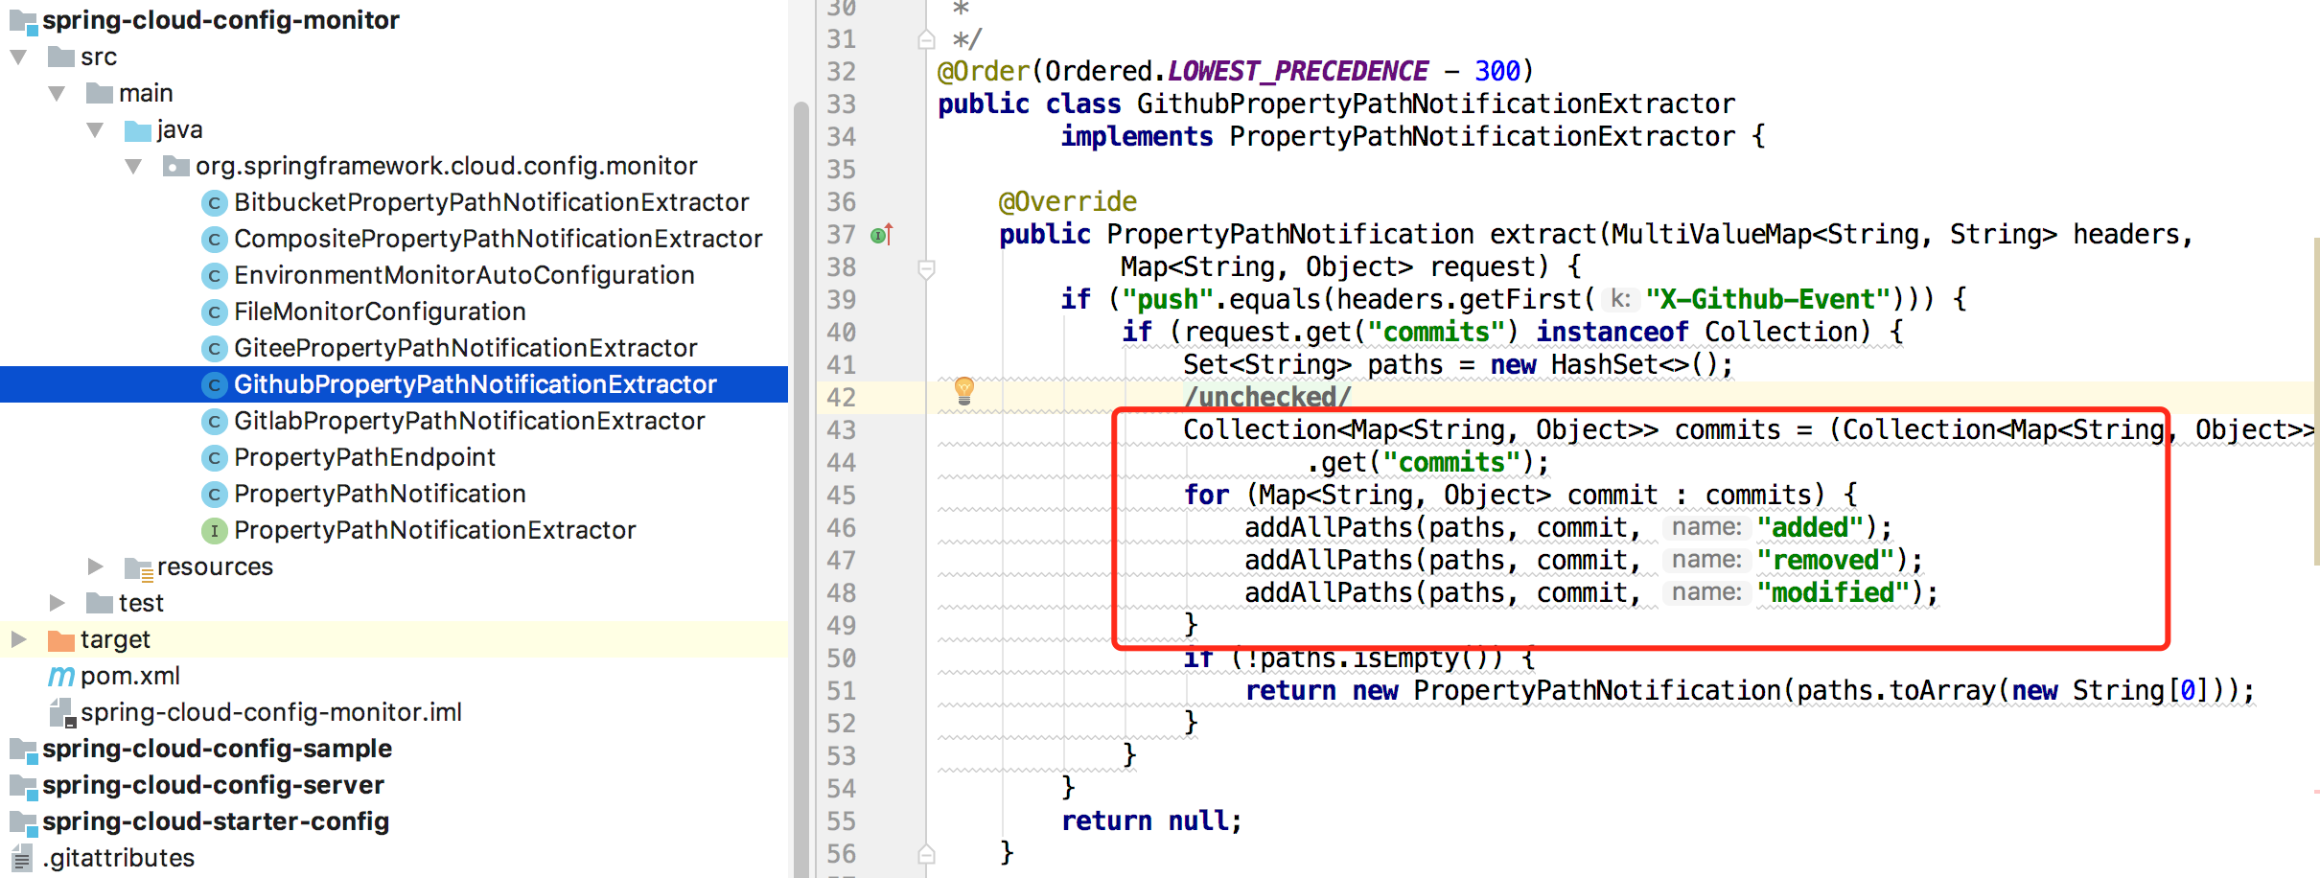Click 'return null;' on line 55

(1152, 821)
